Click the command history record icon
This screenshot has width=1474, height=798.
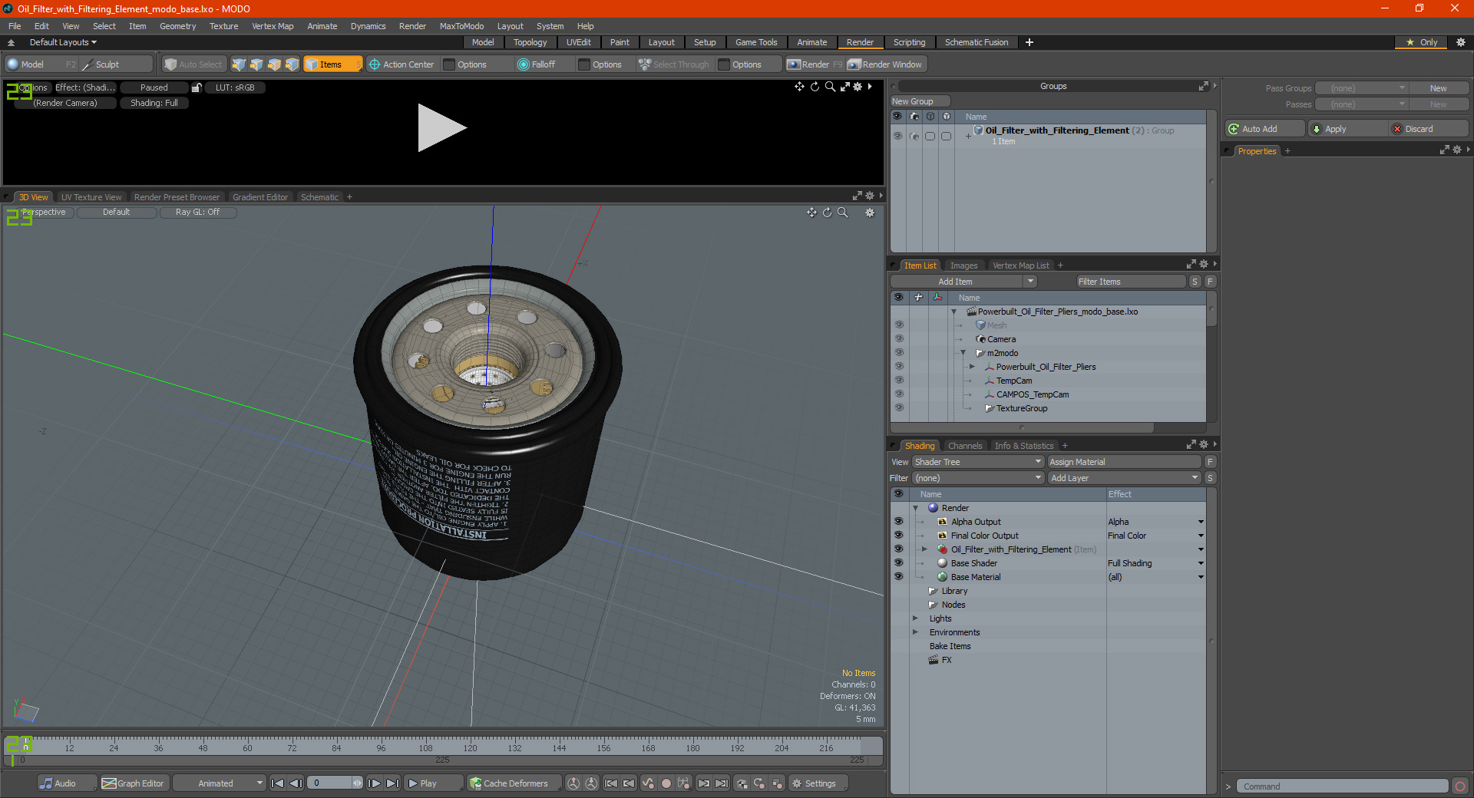click(x=1460, y=786)
